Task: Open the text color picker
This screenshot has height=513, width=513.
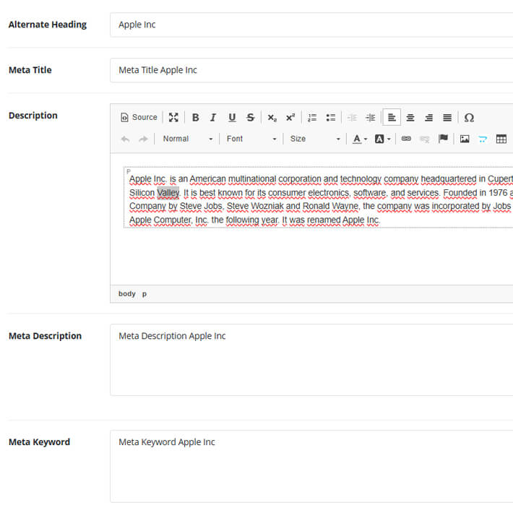Action: tap(360, 139)
